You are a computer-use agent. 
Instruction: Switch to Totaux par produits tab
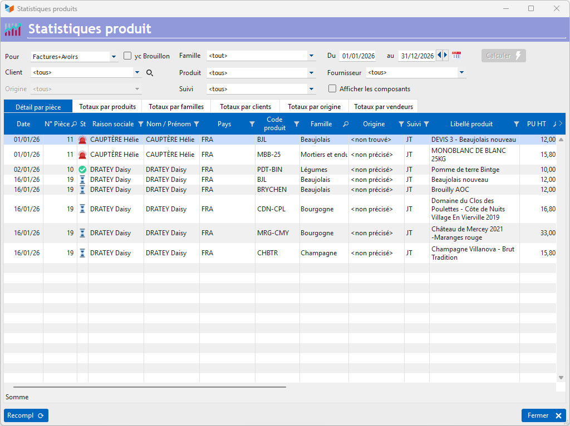click(107, 107)
